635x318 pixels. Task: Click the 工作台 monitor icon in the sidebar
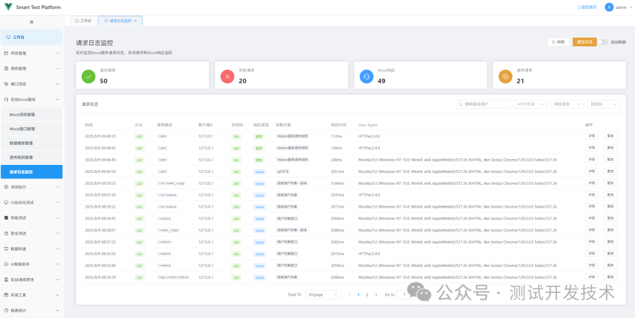(8, 37)
